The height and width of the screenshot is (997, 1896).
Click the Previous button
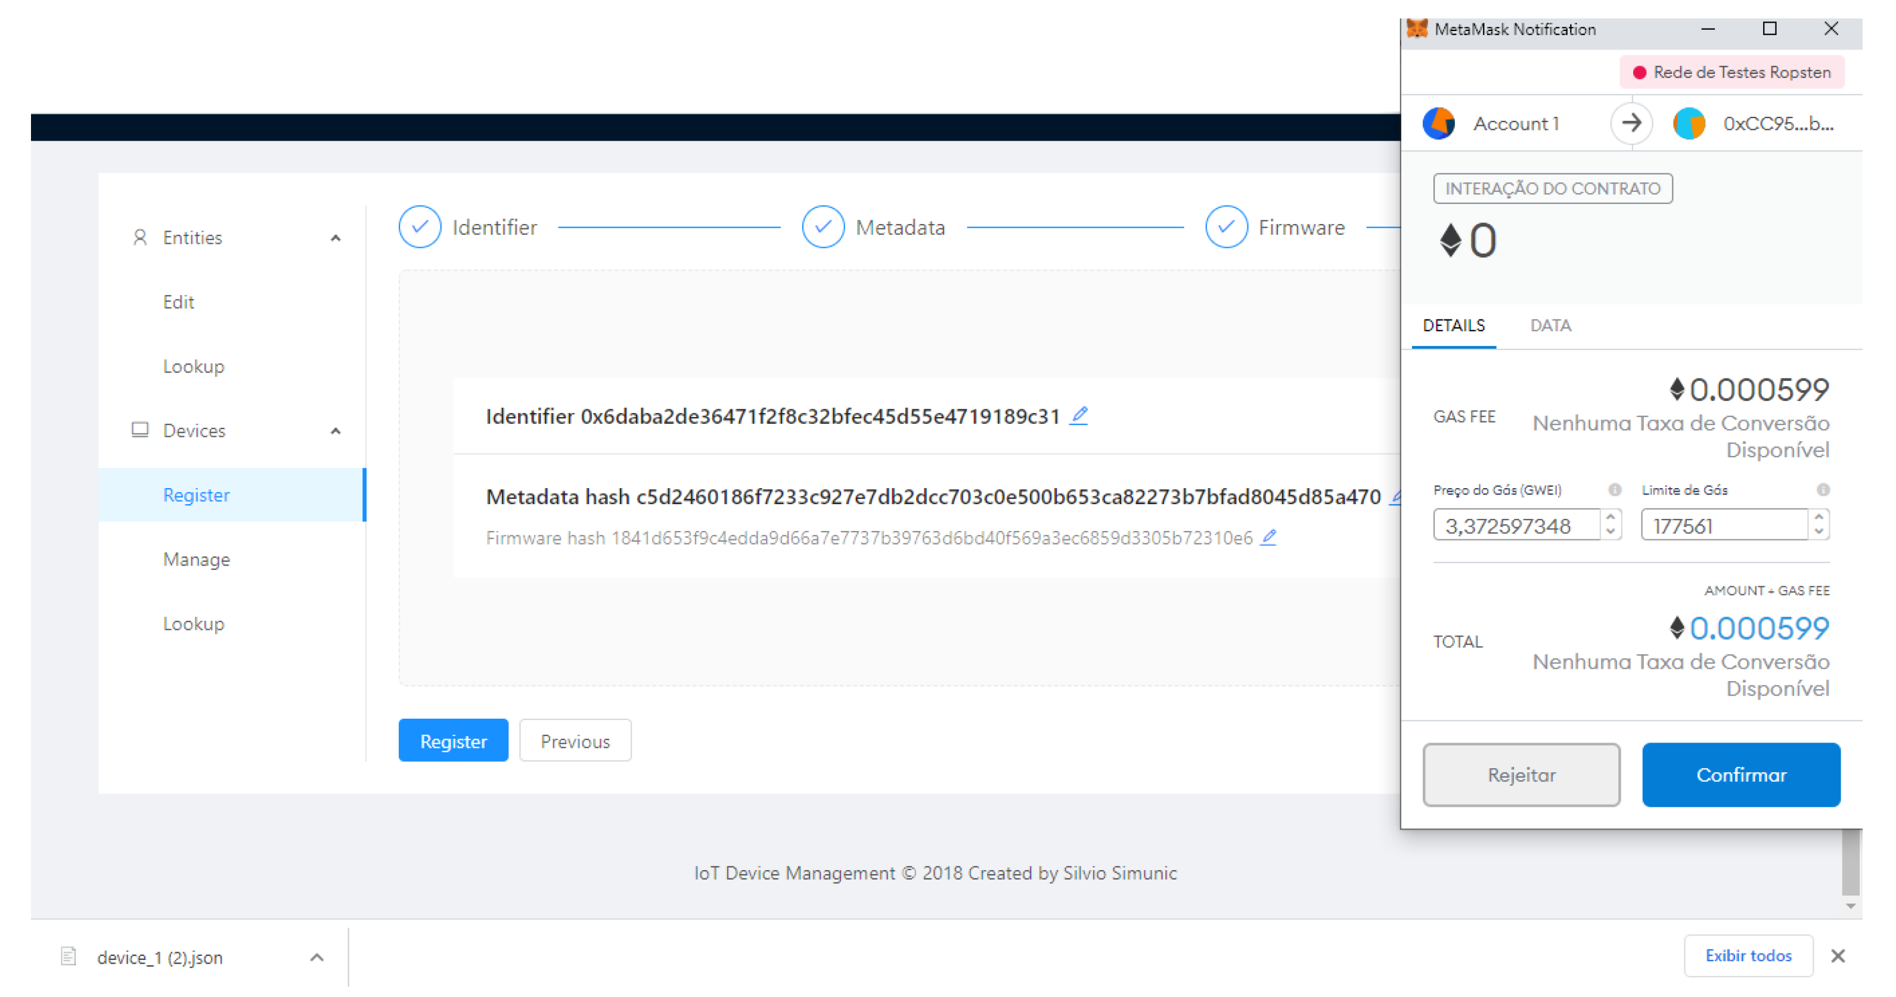pos(575,741)
